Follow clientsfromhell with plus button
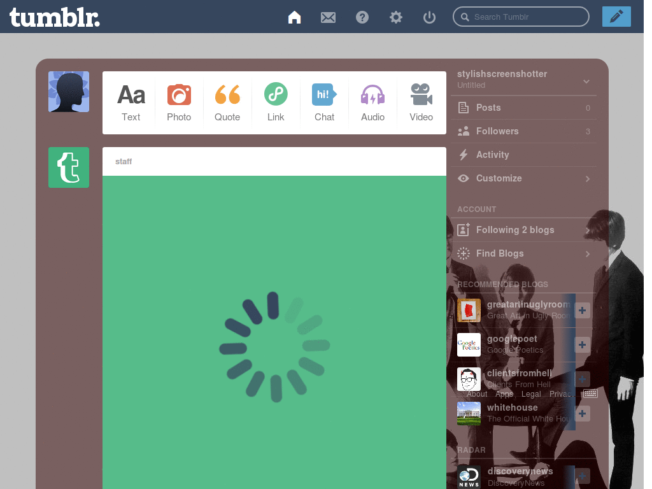This screenshot has height=489, width=652. point(582,379)
